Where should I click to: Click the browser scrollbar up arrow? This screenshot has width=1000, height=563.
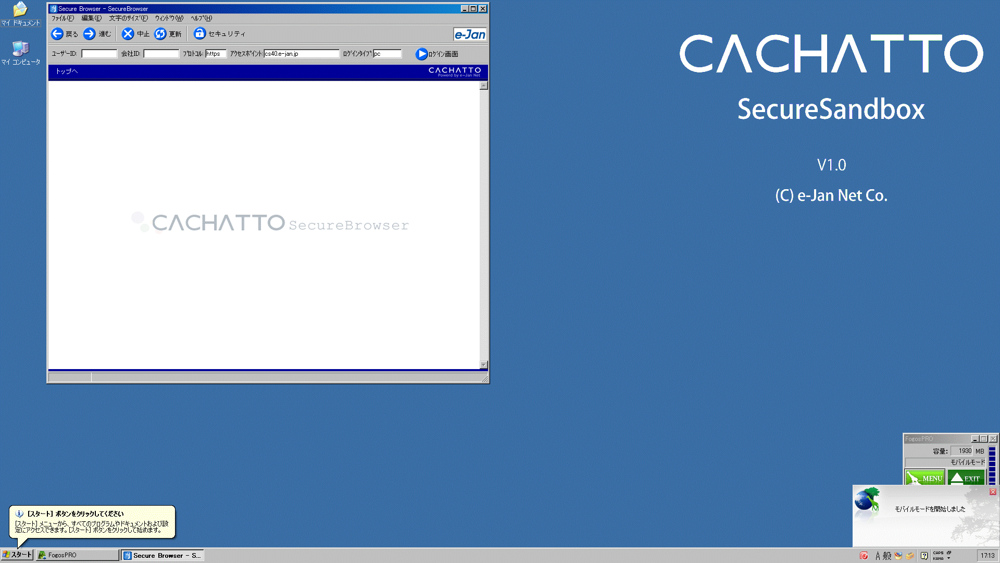point(484,85)
